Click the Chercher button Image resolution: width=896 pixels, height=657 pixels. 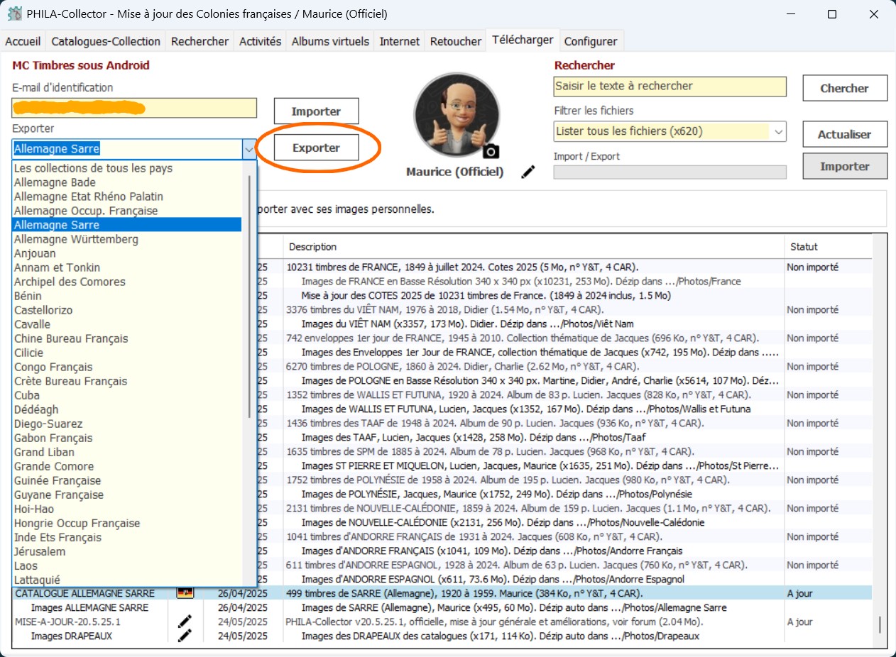(x=845, y=89)
